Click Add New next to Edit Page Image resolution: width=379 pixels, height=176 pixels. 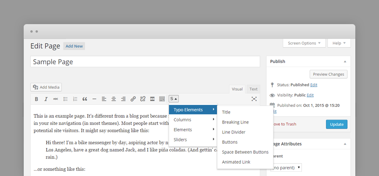[x=74, y=46]
